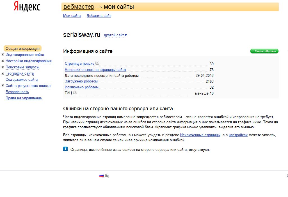The image size is (288, 197).
Task: Click the serialsway.ru site title
Action: [82, 35]
